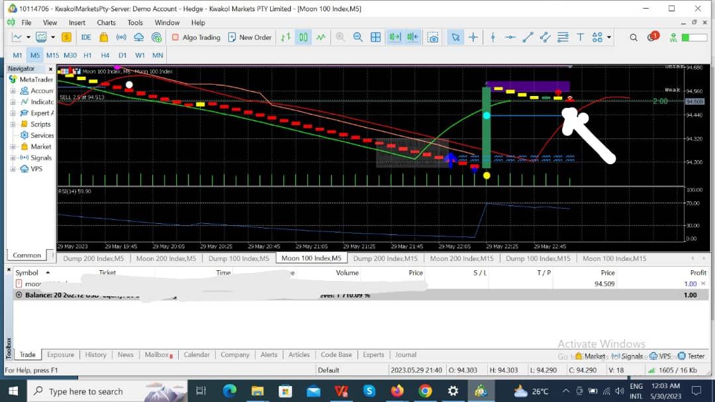Draw a vertical line

point(493,37)
